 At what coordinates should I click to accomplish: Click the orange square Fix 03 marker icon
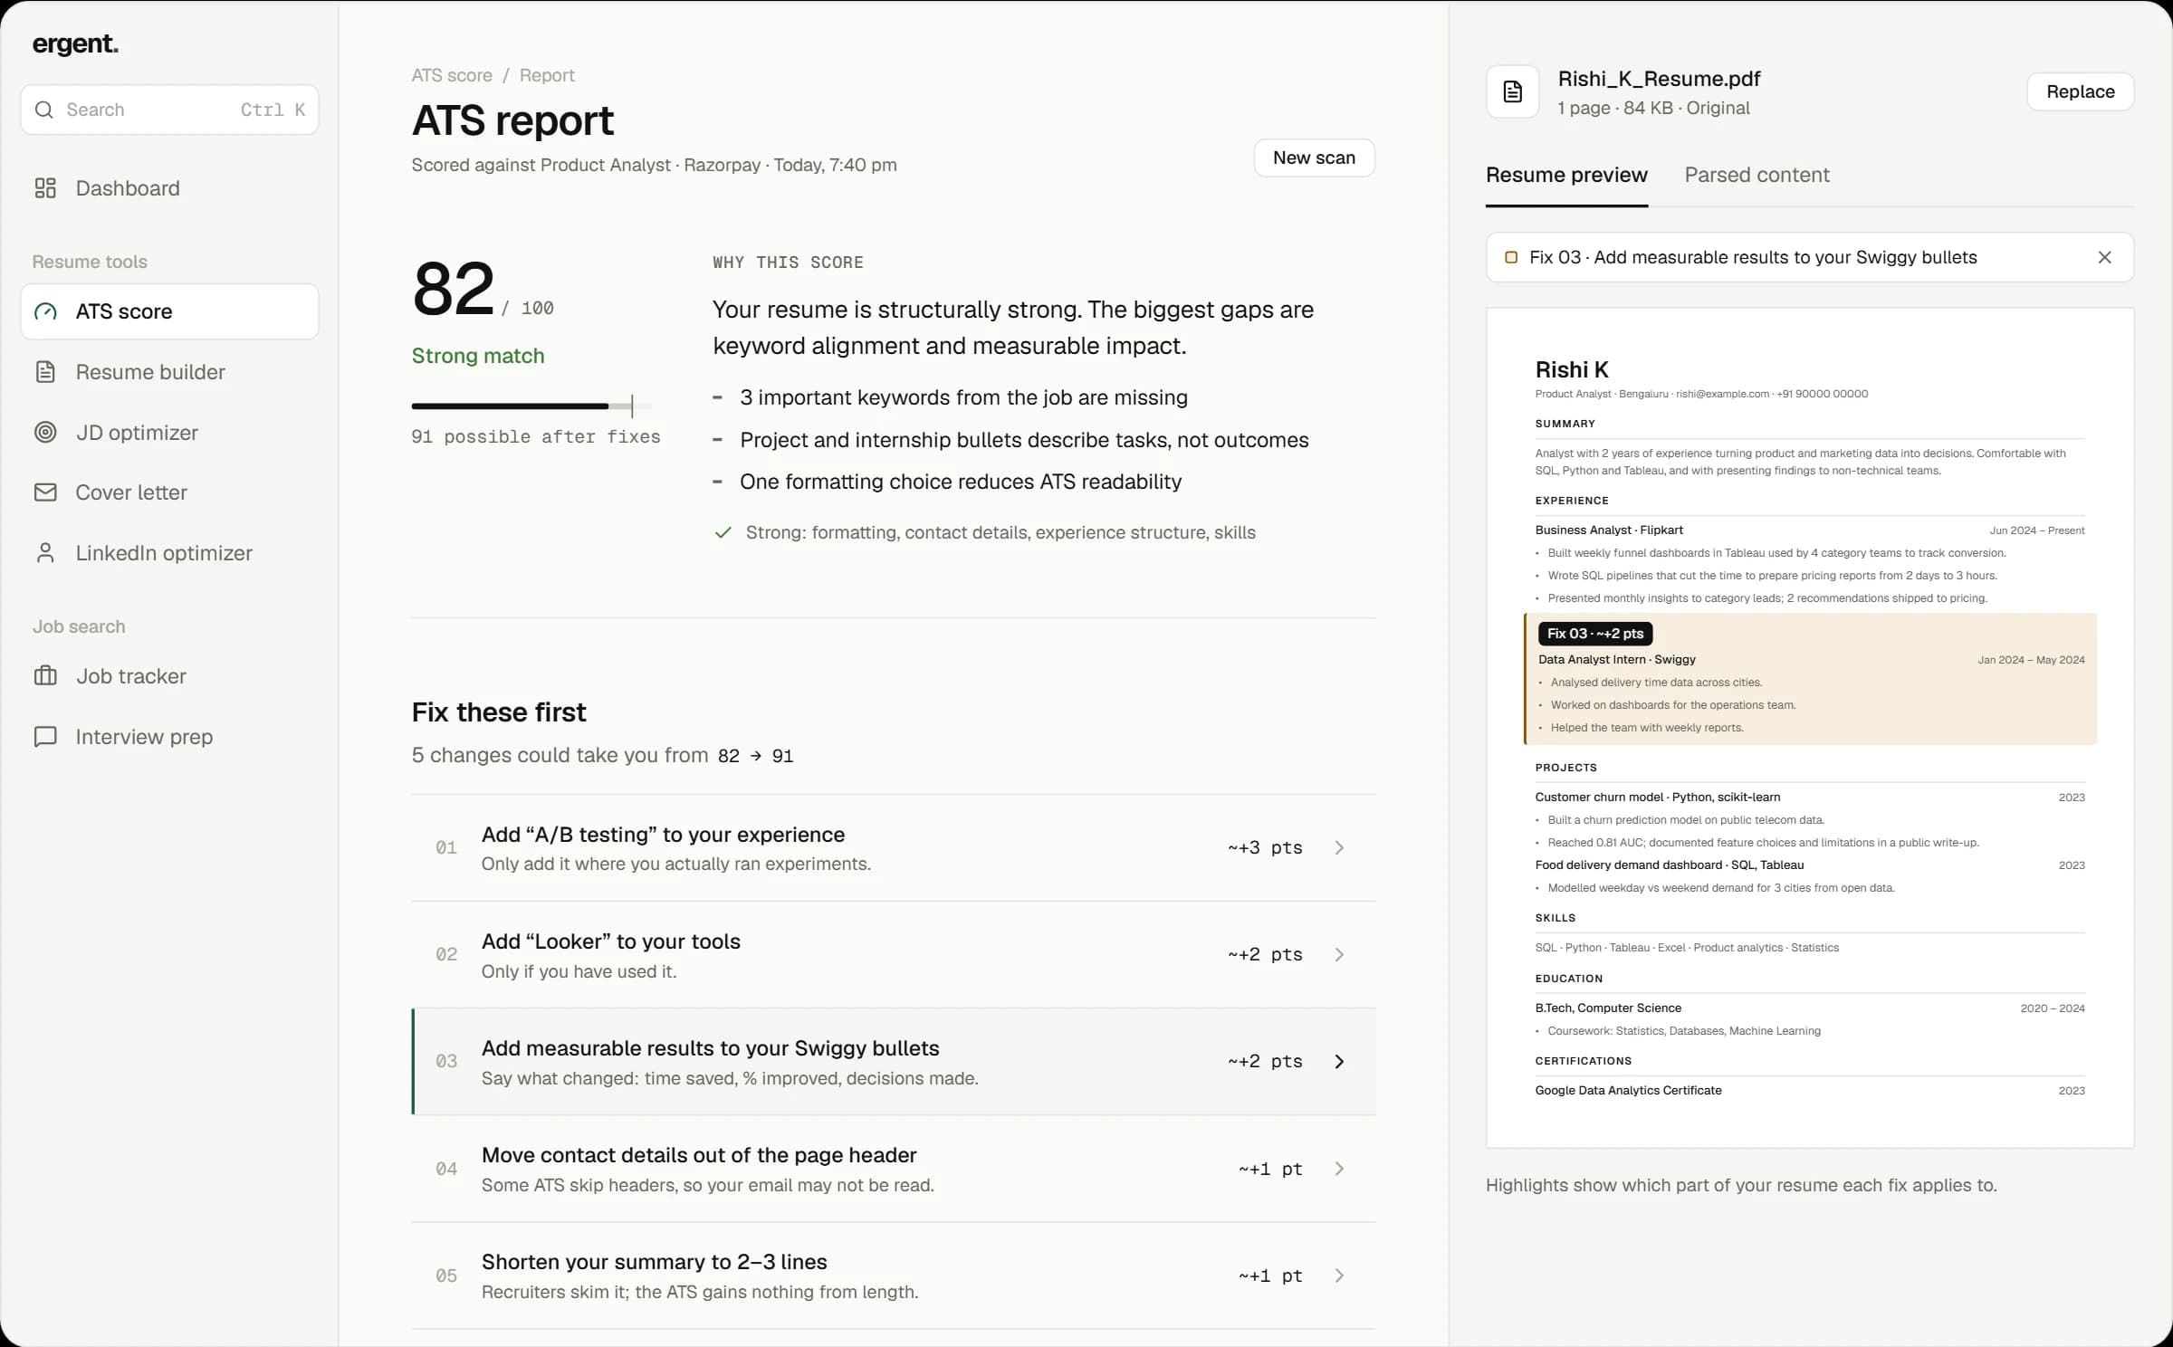(x=1511, y=257)
